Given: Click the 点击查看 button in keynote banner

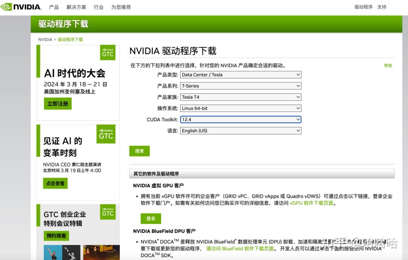Looking at the screenshot, I should point(56,183).
